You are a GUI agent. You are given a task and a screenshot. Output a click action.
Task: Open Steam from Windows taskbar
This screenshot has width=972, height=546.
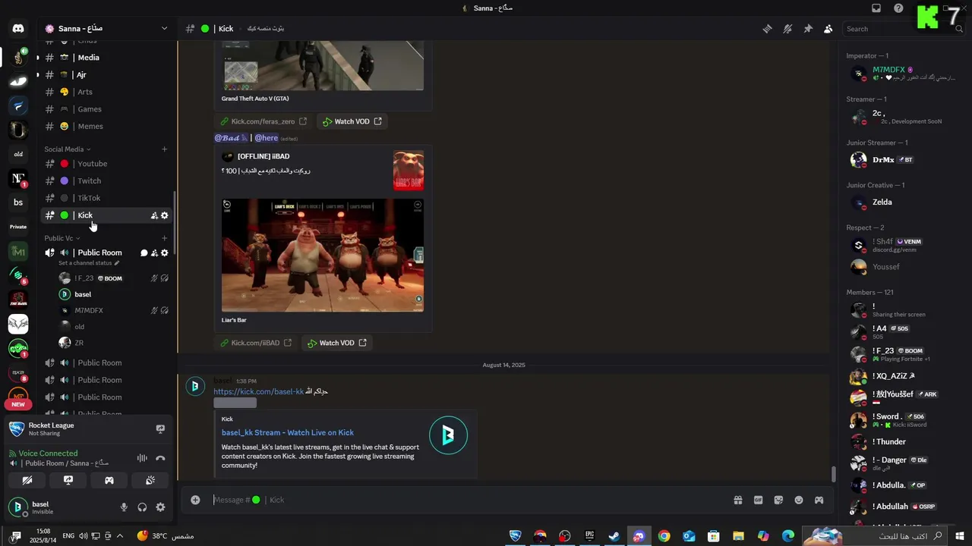[x=614, y=536]
